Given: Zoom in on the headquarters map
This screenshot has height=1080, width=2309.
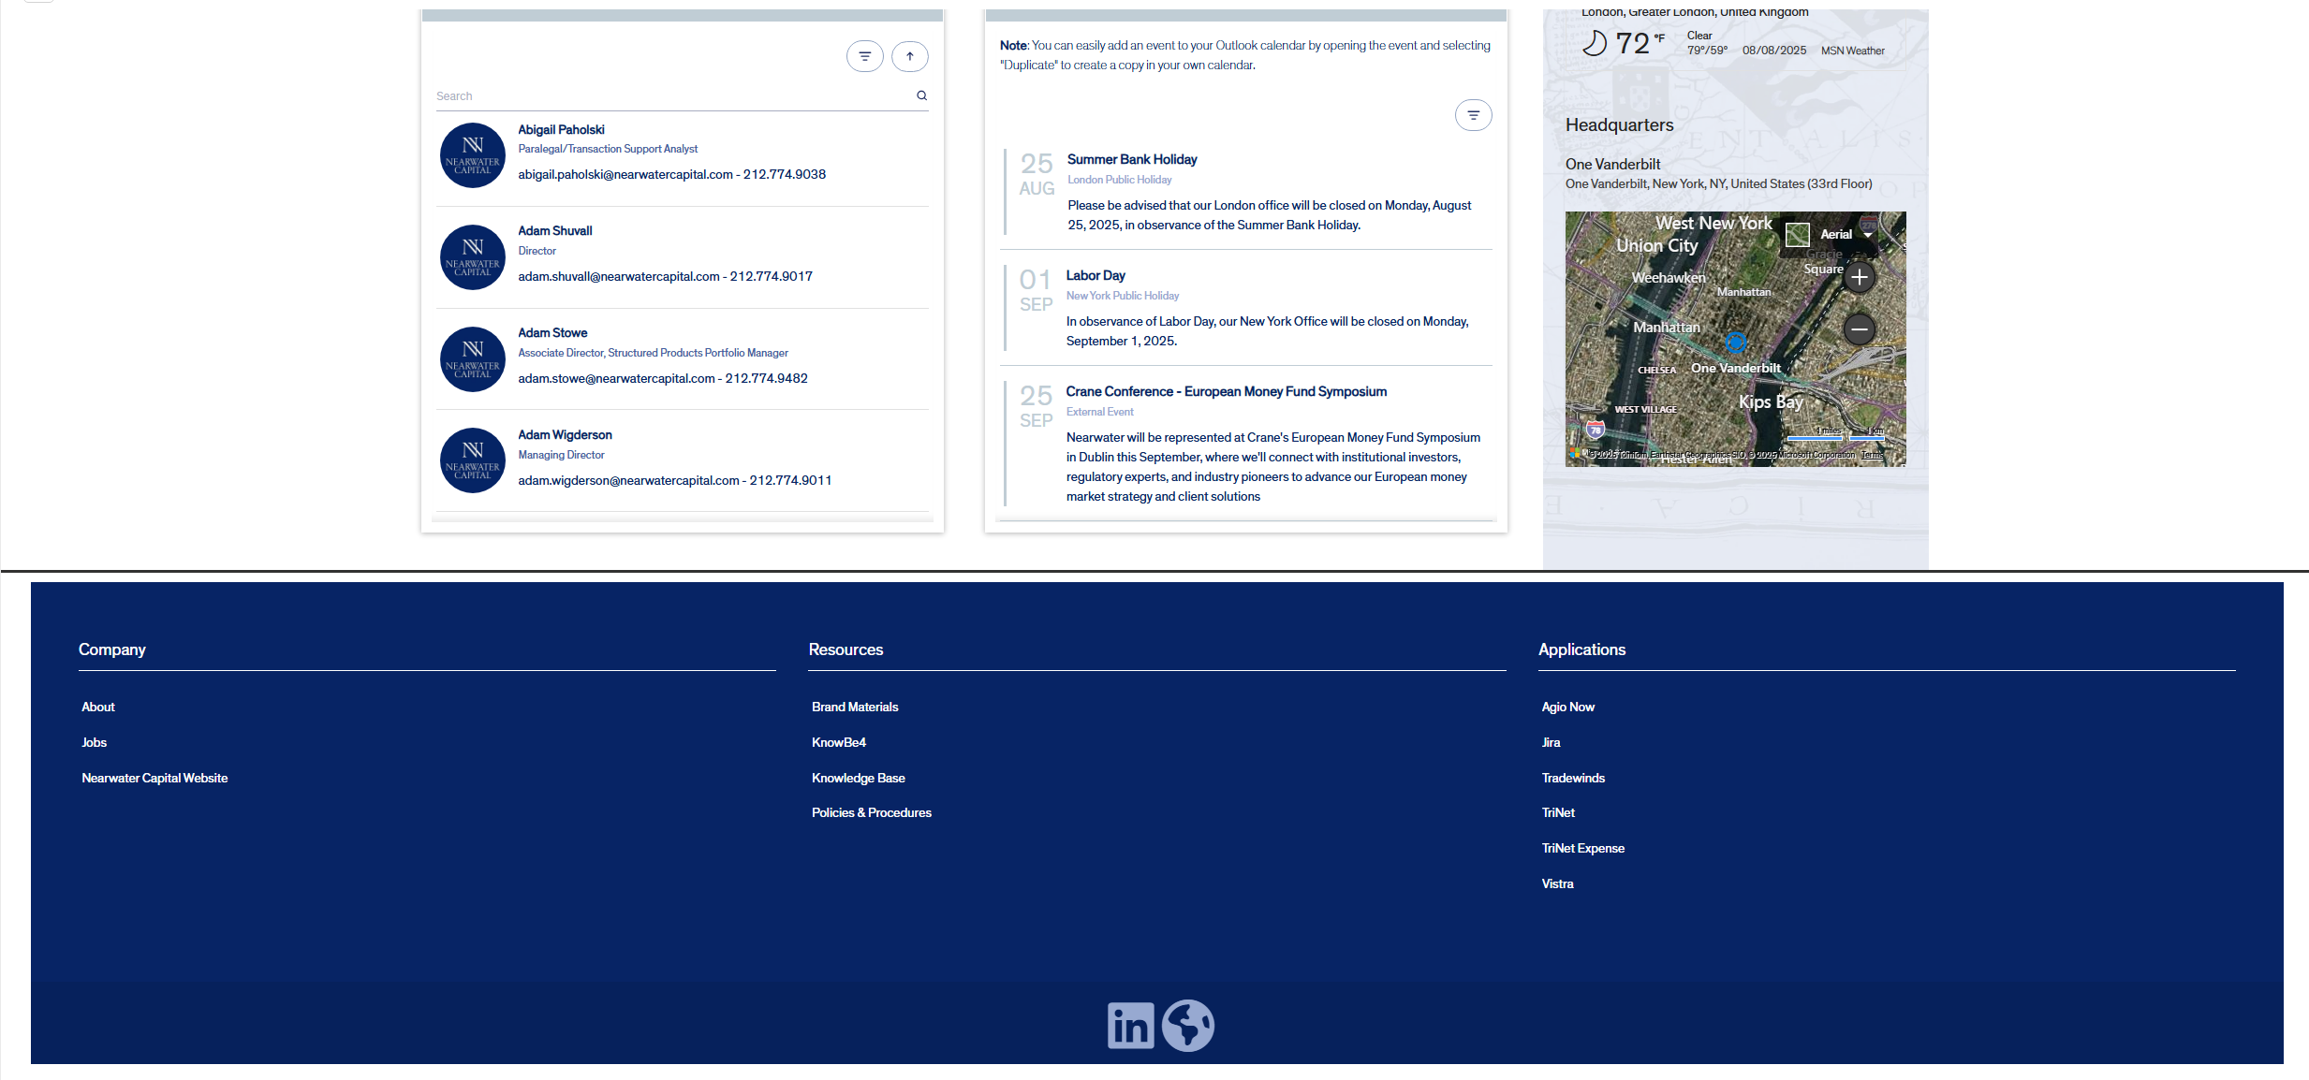Looking at the screenshot, I should 1859,278.
